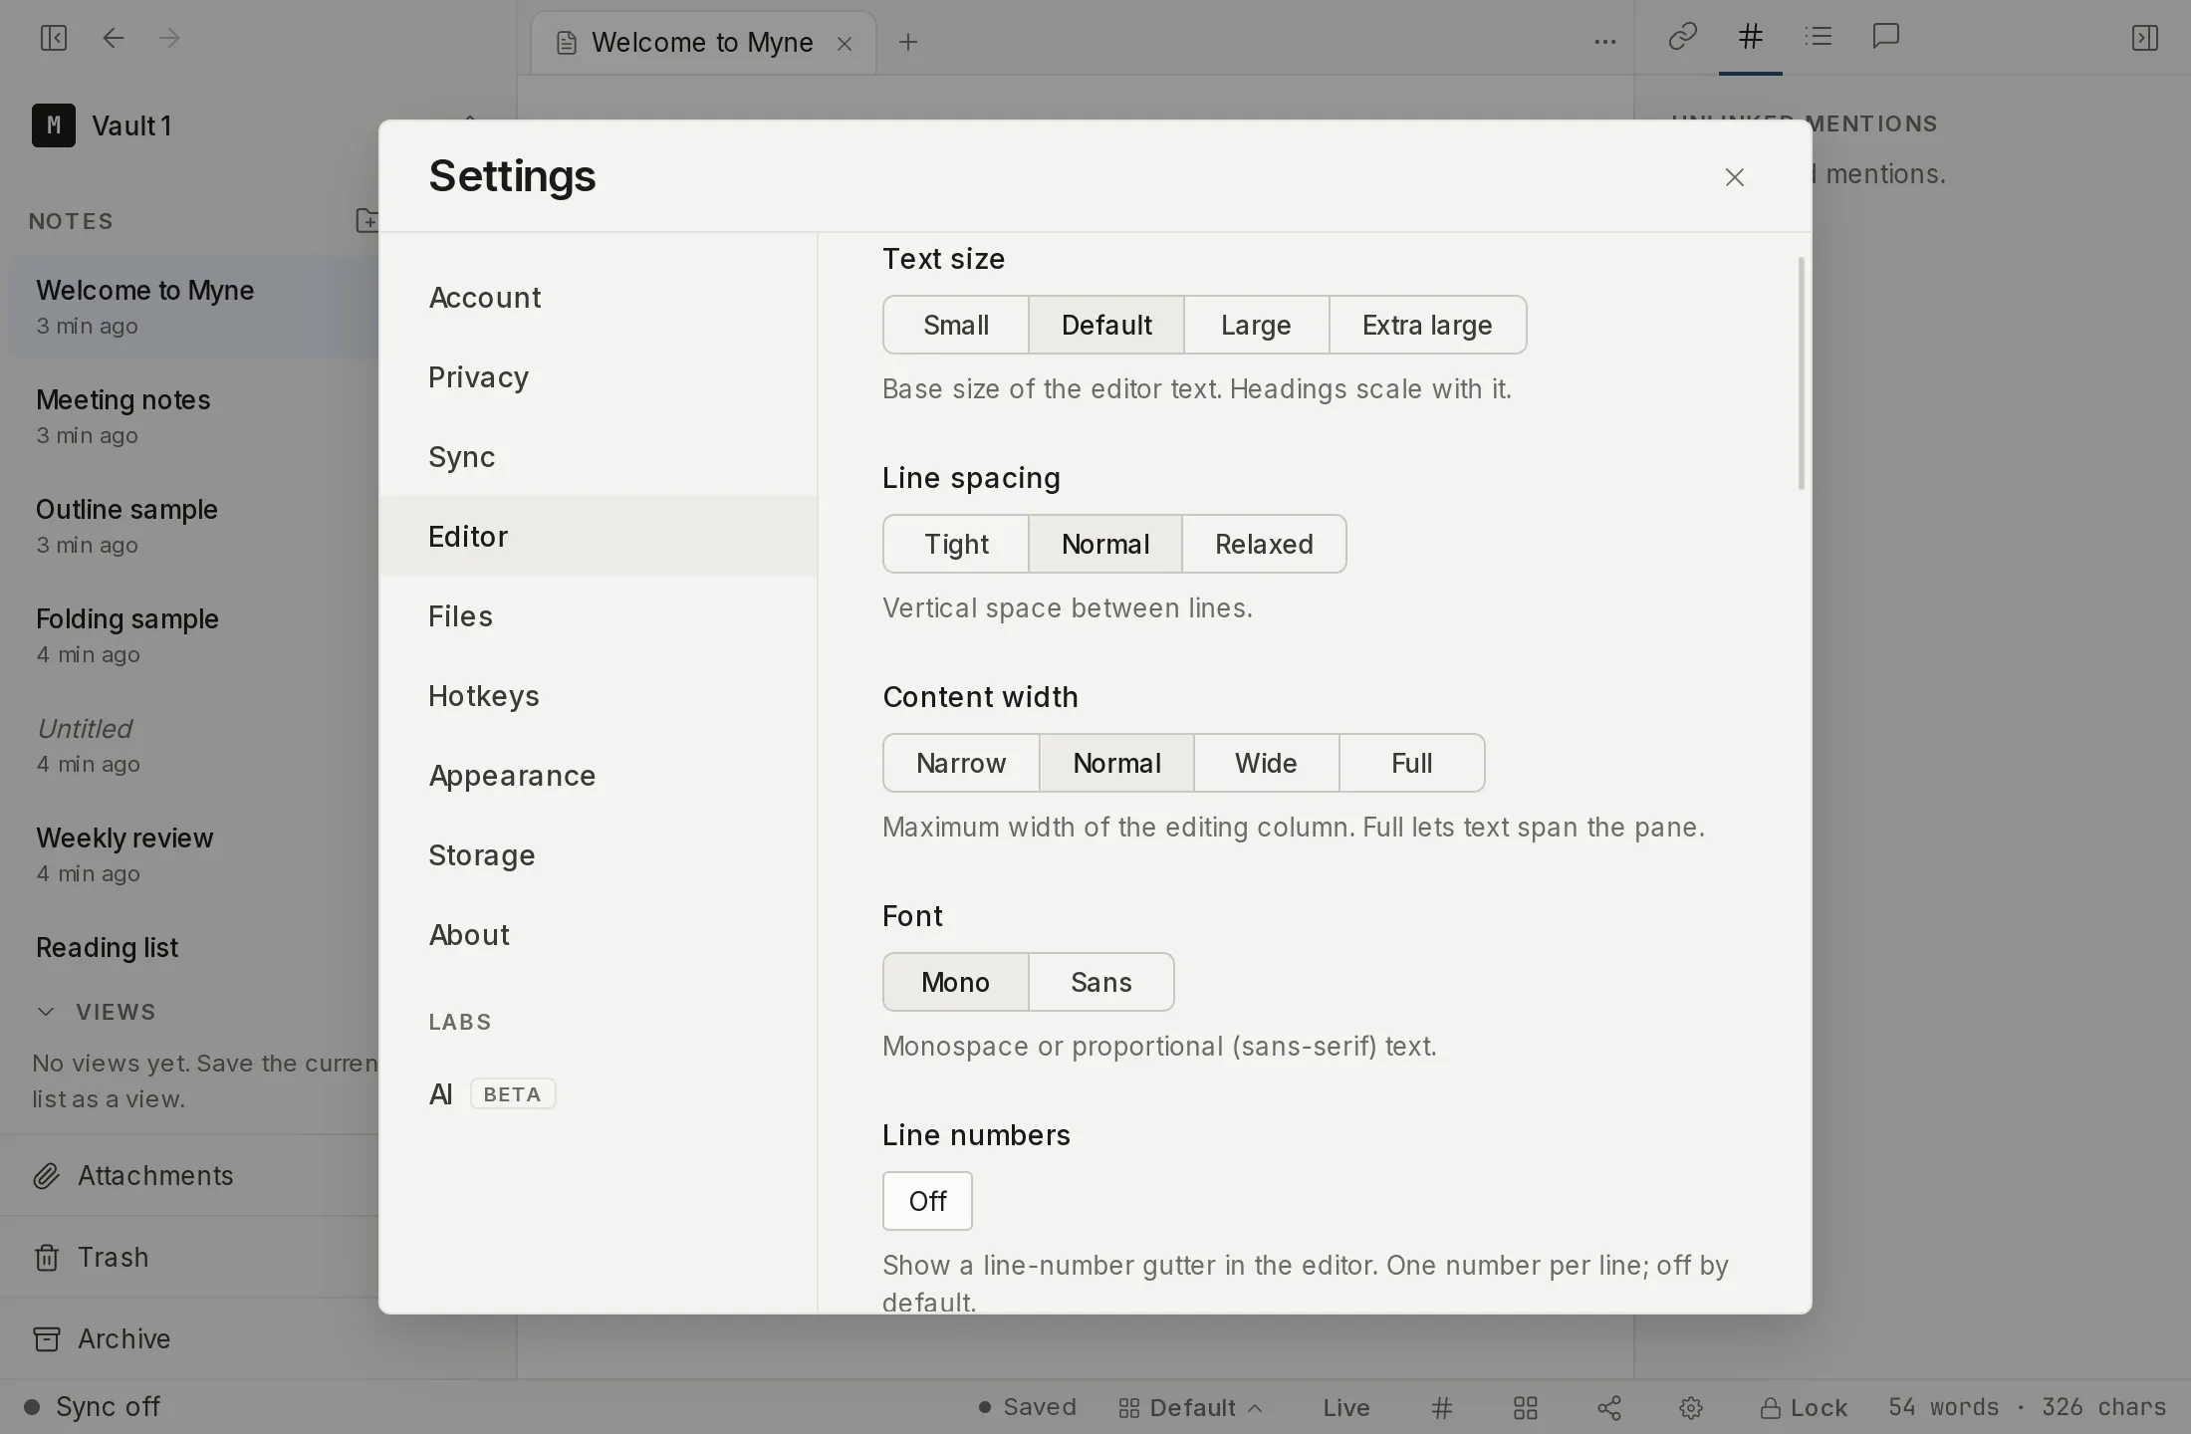Collapse the Views section chevron

tap(46, 1012)
